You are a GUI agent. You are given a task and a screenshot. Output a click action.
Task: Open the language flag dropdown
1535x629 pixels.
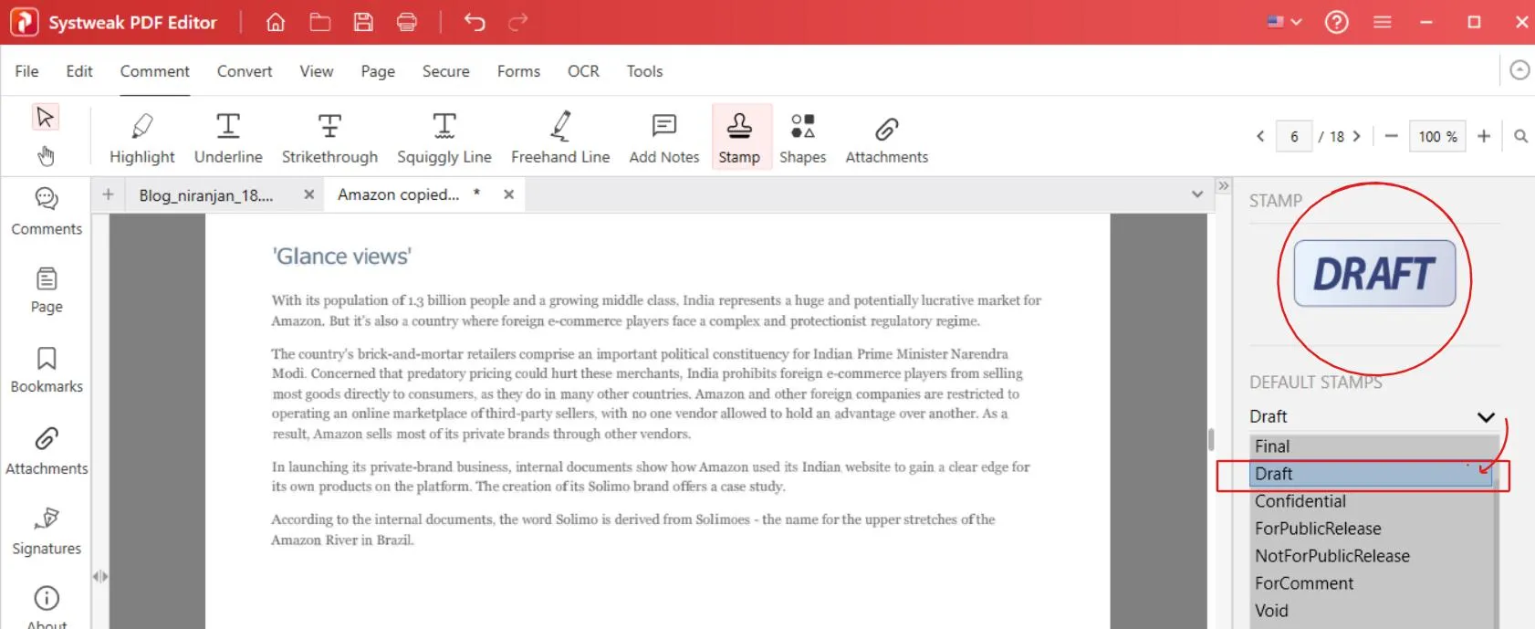pos(1283,22)
